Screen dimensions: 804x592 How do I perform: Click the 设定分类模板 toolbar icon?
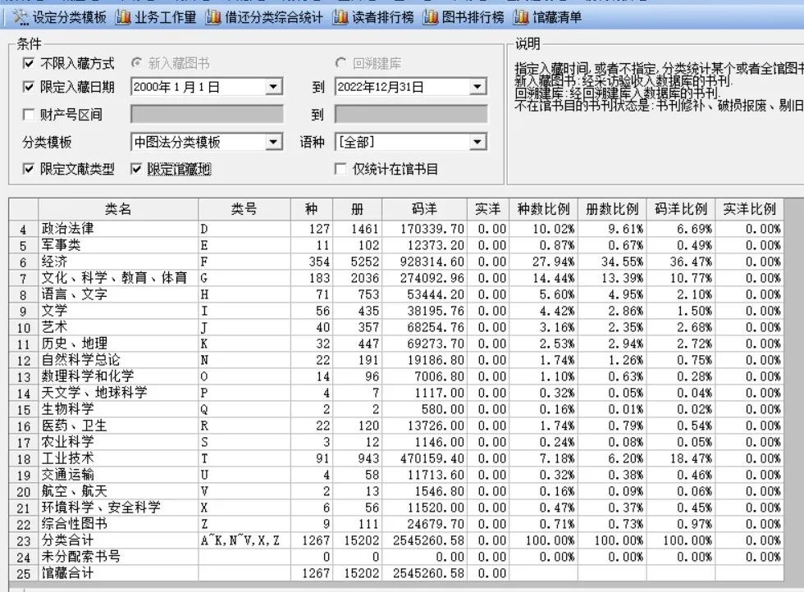21,17
